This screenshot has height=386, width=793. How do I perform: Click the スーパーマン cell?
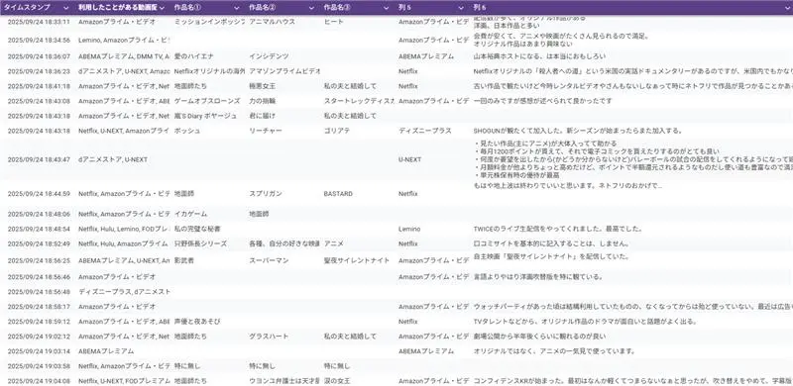[x=269, y=260]
